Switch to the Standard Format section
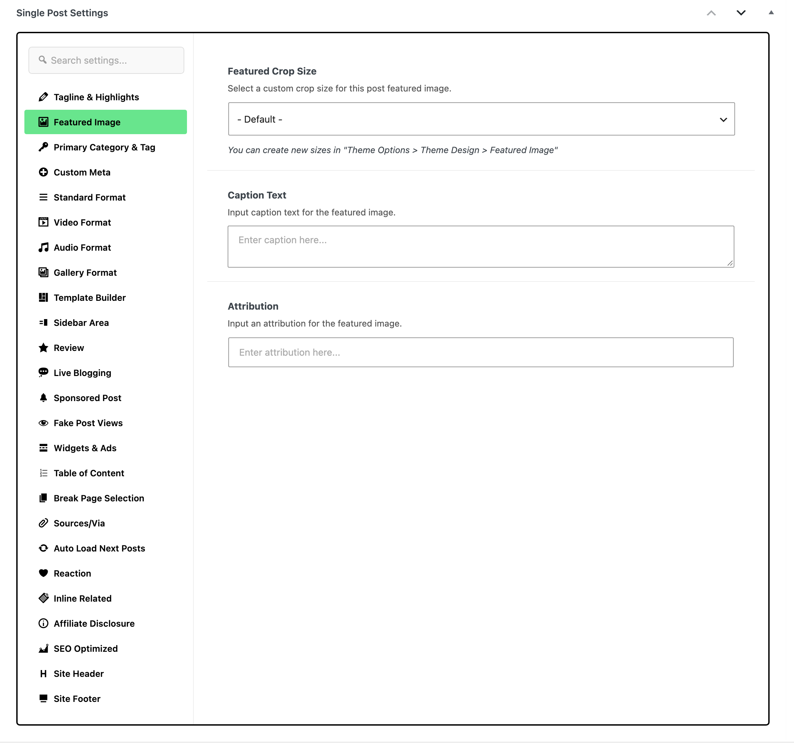794x750 pixels. click(x=106, y=197)
